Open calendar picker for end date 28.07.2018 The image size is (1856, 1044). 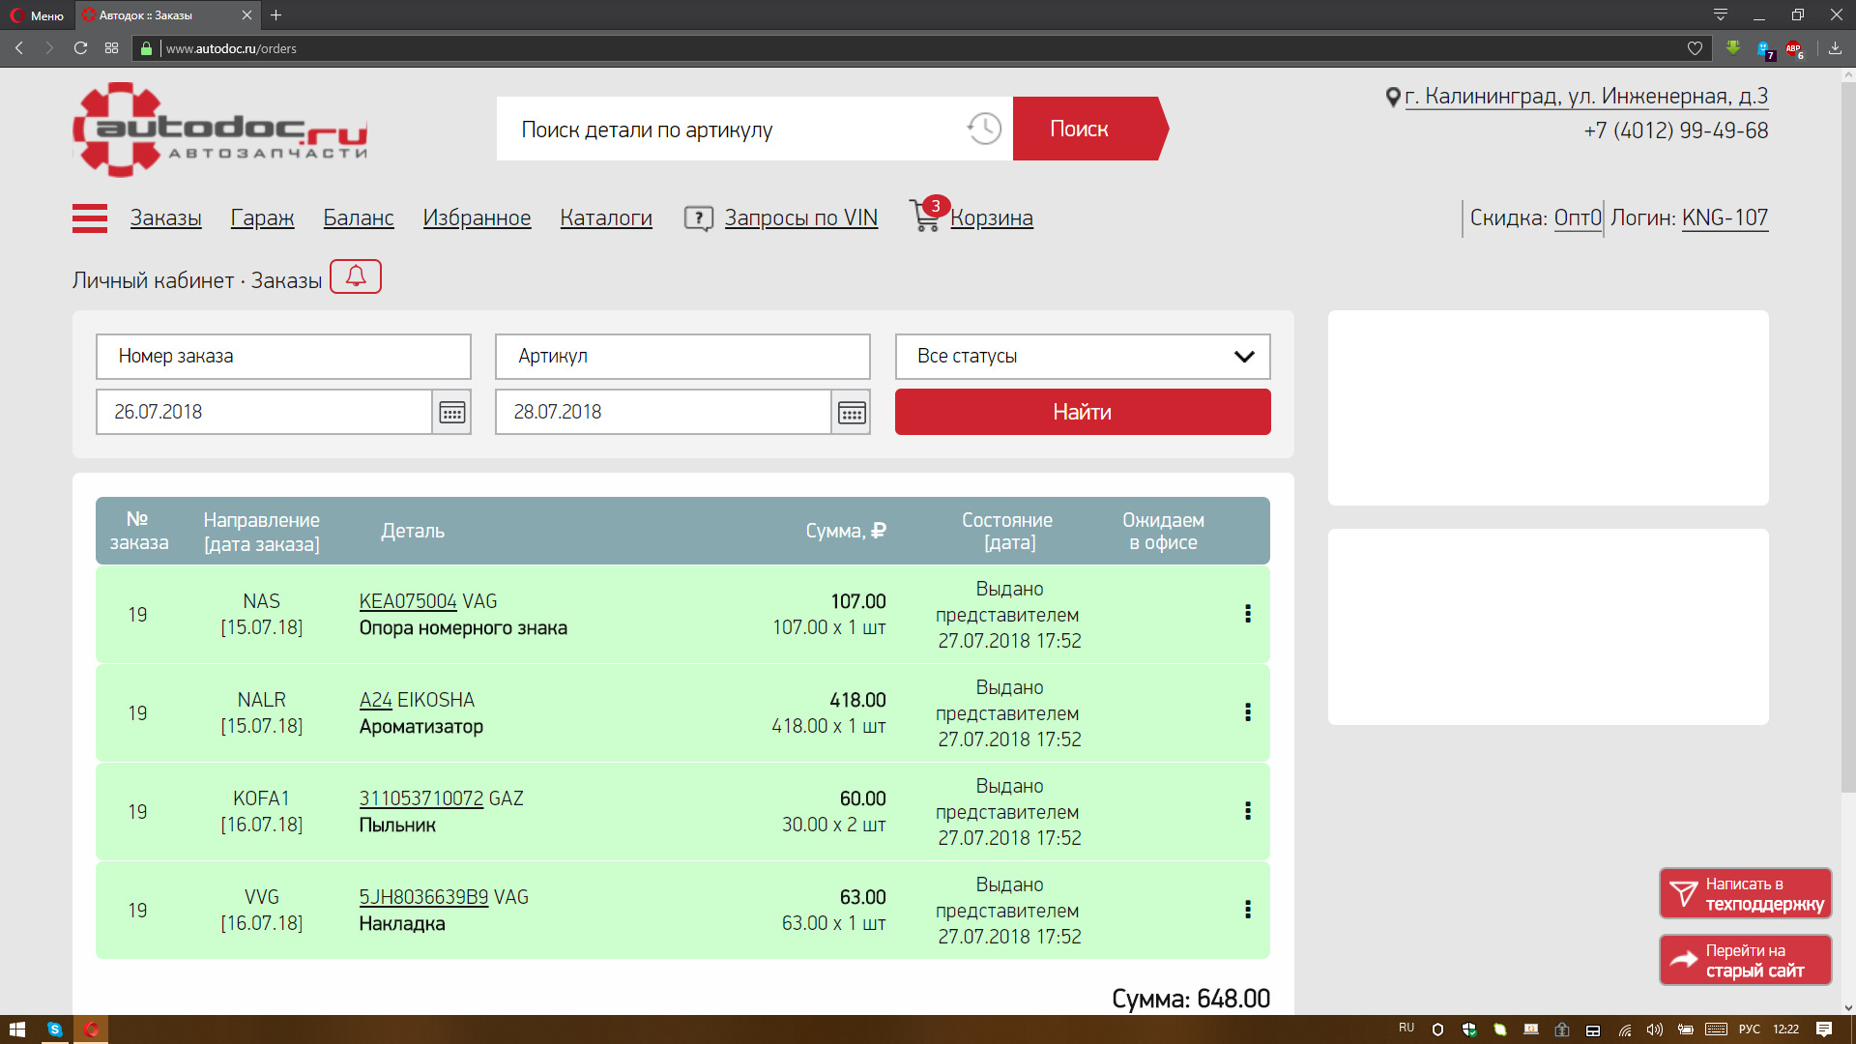pyautogui.click(x=852, y=413)
